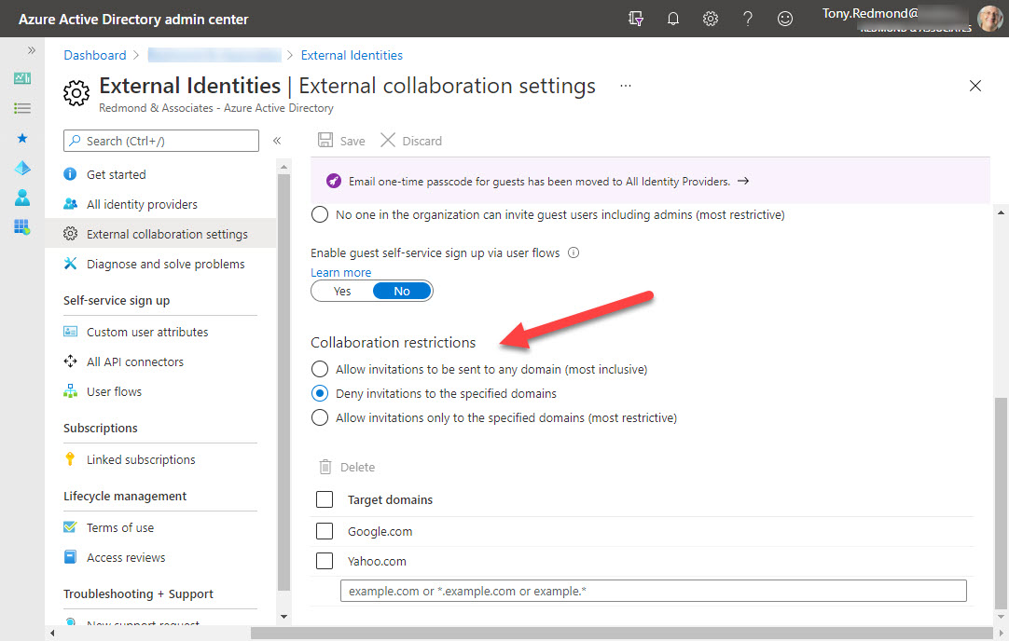Expand the left rail with double chevron

[x=31, y=50]
